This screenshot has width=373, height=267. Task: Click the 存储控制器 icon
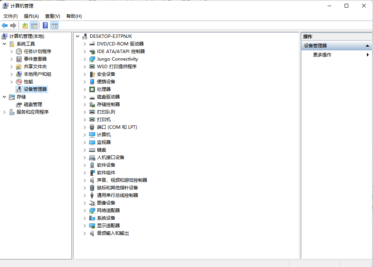point(92,105)
